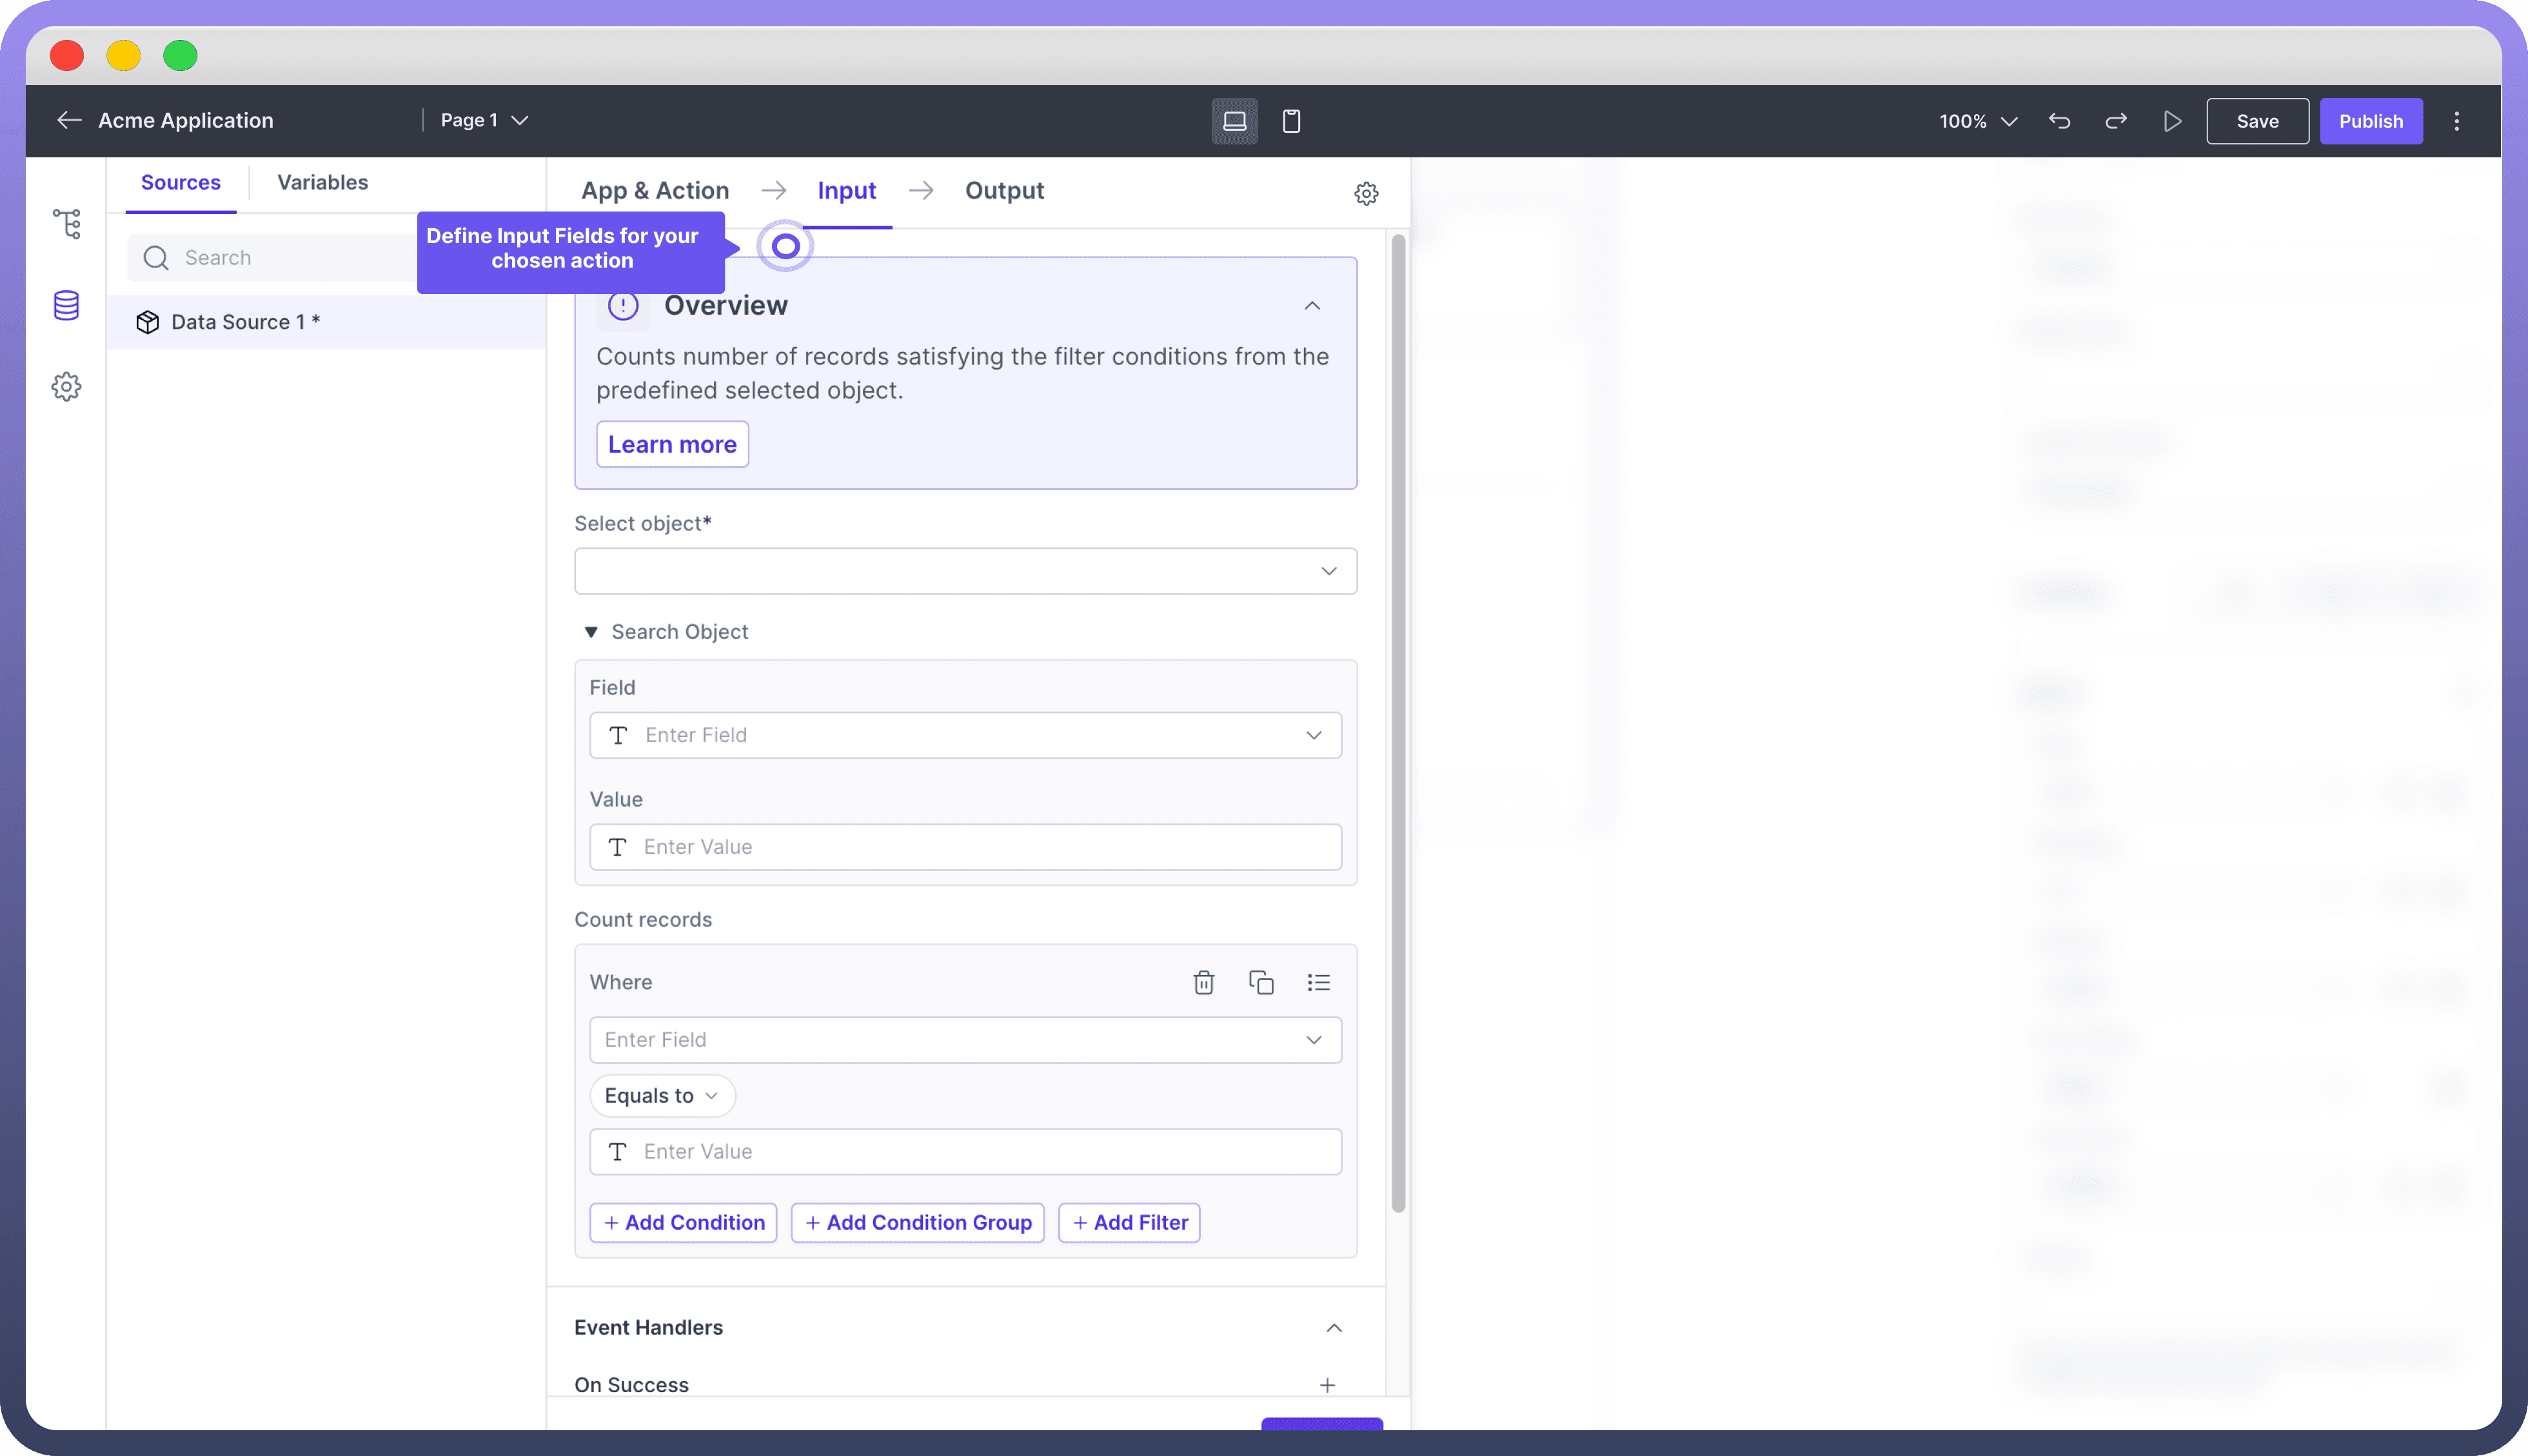Switch to mobile preview icon
The height and width of the screenshot is (1456, 2528).
tap(1291, 121)
